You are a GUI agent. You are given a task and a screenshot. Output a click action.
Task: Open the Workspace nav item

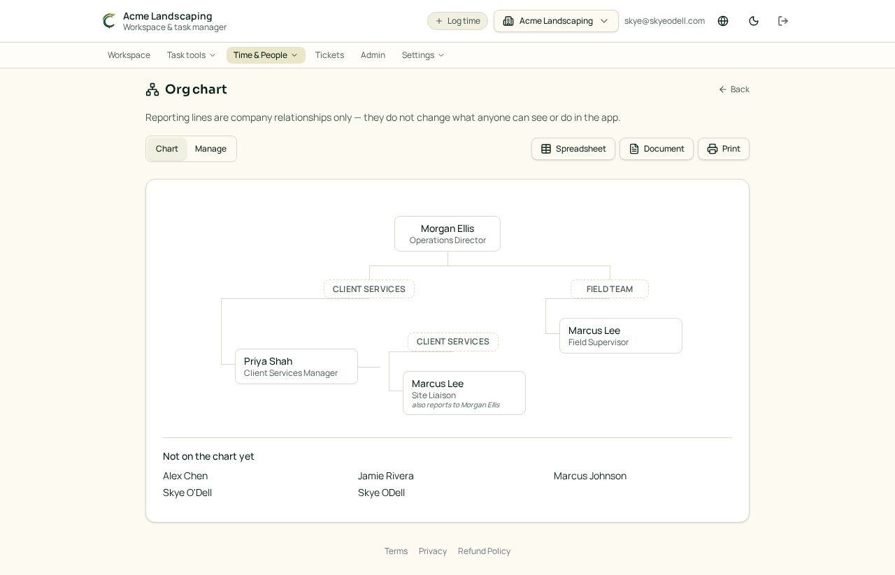point(129,55)
